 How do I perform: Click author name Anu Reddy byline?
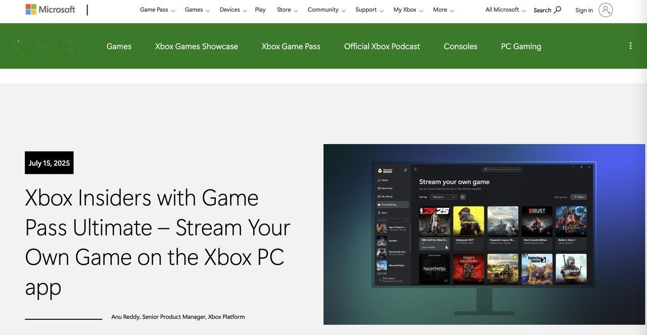pos(178,317)
